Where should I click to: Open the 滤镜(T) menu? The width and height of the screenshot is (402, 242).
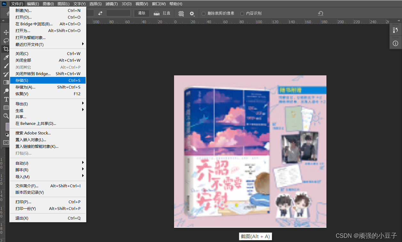coord(111,4)
